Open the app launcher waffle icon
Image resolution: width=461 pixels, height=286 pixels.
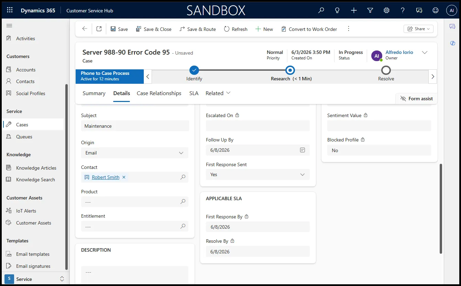10,10
